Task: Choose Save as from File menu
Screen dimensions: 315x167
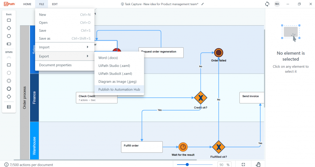Action: [x=65, y=39]
